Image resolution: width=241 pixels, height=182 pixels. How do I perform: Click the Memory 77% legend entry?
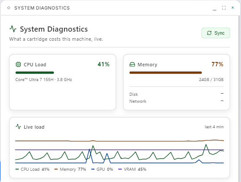pos(70,169)
